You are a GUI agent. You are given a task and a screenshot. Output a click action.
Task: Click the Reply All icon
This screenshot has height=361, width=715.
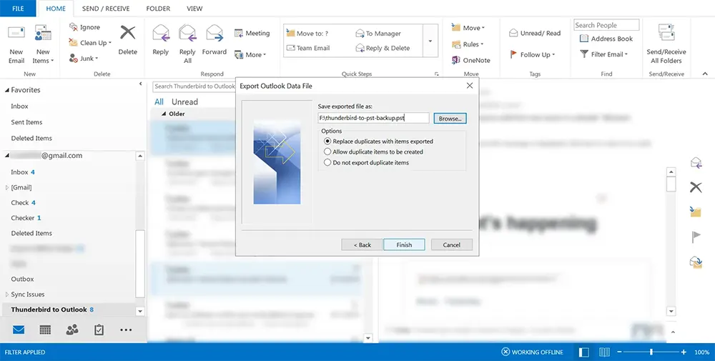[x=187, y=34]
